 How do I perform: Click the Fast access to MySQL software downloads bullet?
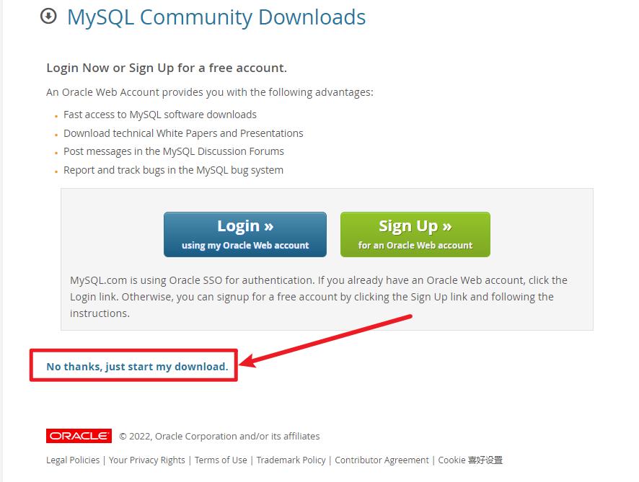coord(160,115)
